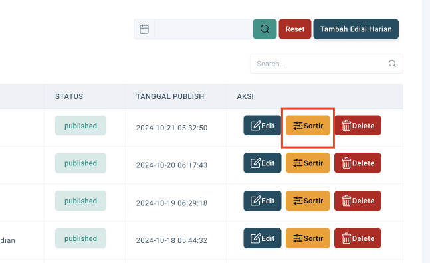Image resolution: width=430 pixels, height=263 pixels.
Task: Focus the date filter input field
Action: tap(203, 29)
